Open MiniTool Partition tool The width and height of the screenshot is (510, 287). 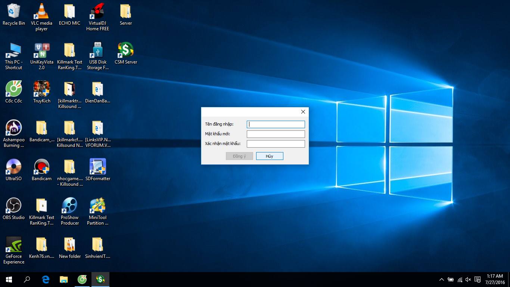click(x=97, y=206)
